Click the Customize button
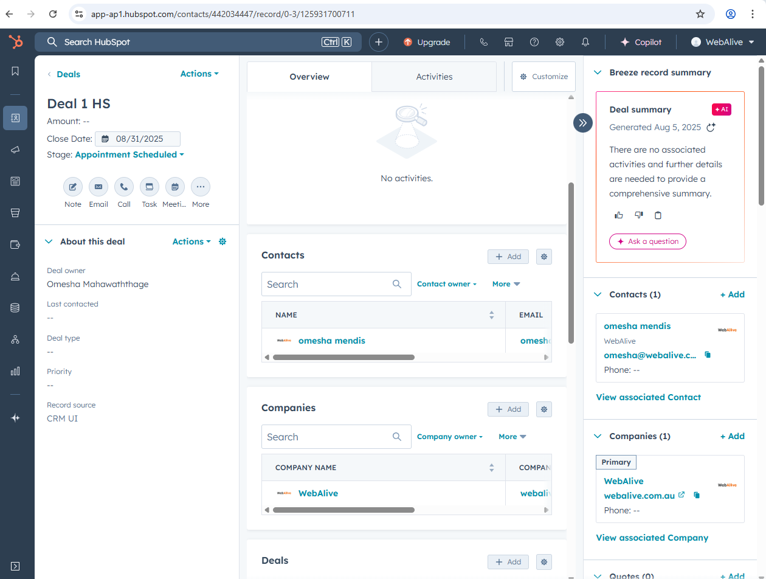The height and width of the screenshot is (579, 766). [x=543, y=77]
